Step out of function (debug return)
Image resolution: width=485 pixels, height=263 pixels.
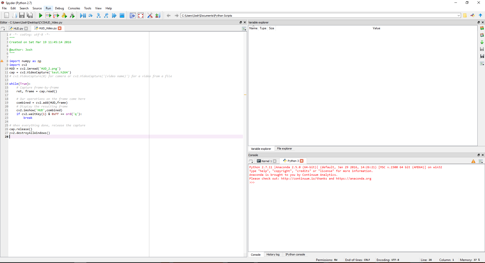[106, 15]
